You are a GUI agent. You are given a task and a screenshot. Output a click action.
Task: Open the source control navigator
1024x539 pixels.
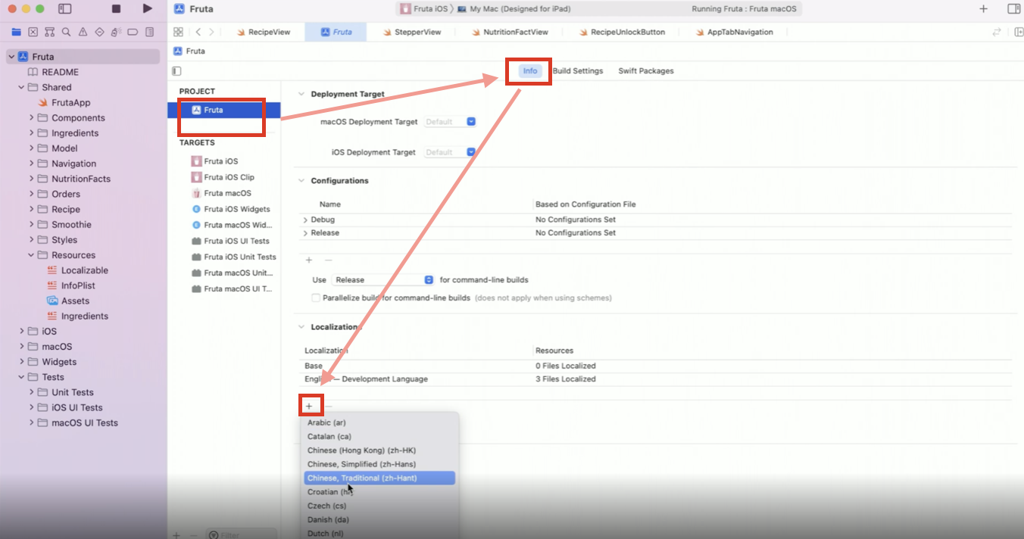tap(33, 32)
